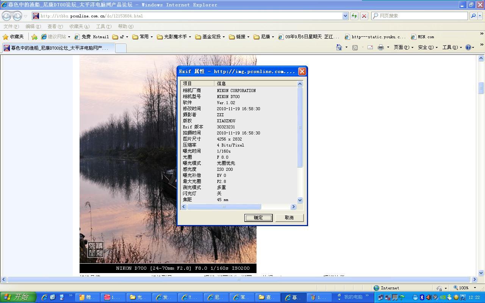Expand the 光影魔术手 favorites folder
The image size is (485, 303).
[174, 37]
